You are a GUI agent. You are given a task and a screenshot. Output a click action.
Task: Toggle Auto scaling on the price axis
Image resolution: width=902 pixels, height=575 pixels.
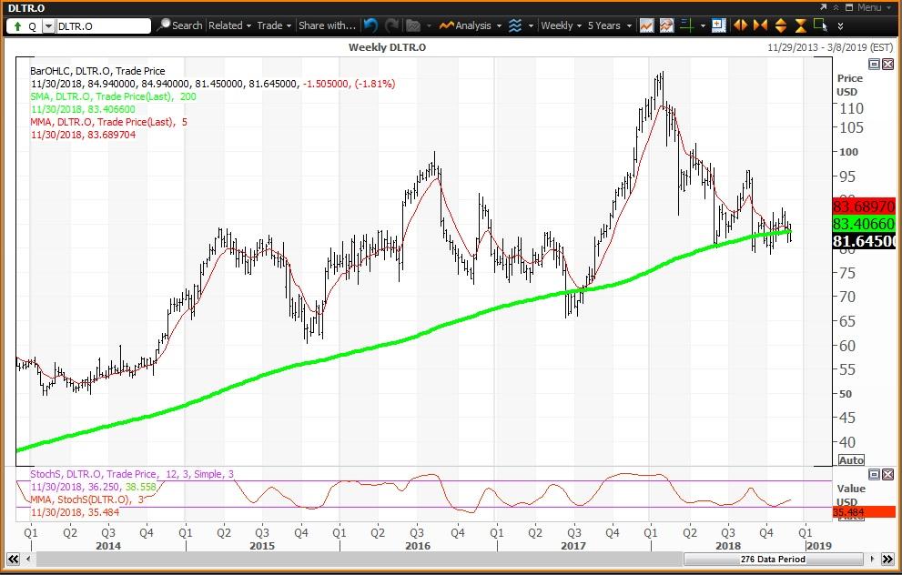850,459
